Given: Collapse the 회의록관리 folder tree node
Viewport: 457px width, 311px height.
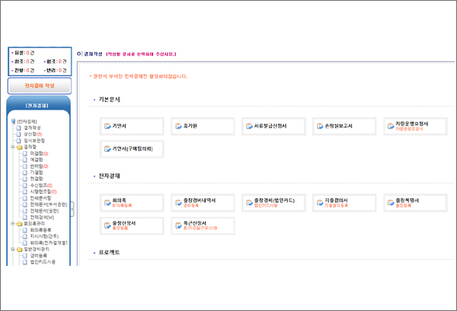Looking at the screenshot, I should [12, 224].
